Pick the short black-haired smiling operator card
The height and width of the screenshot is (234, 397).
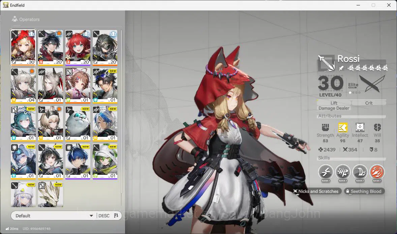51,161
